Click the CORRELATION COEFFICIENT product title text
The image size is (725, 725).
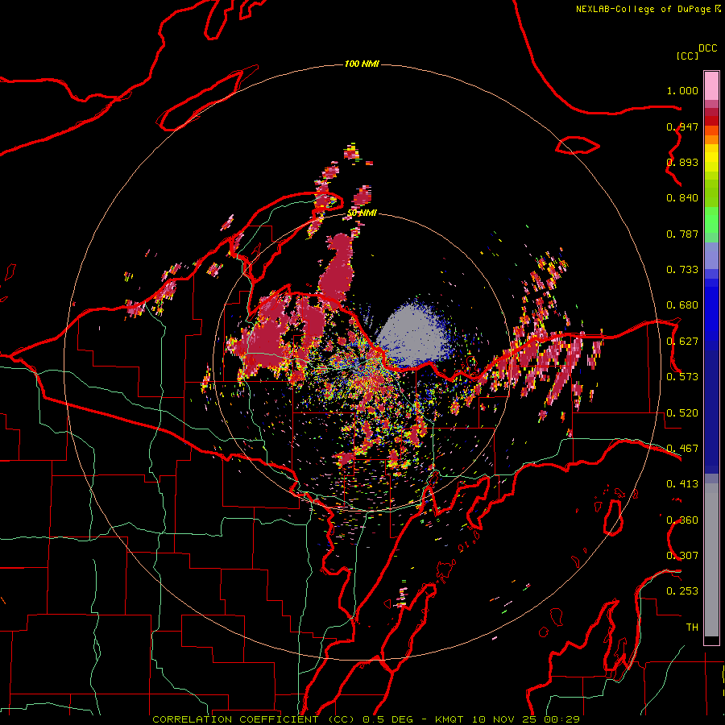[255, 719]
